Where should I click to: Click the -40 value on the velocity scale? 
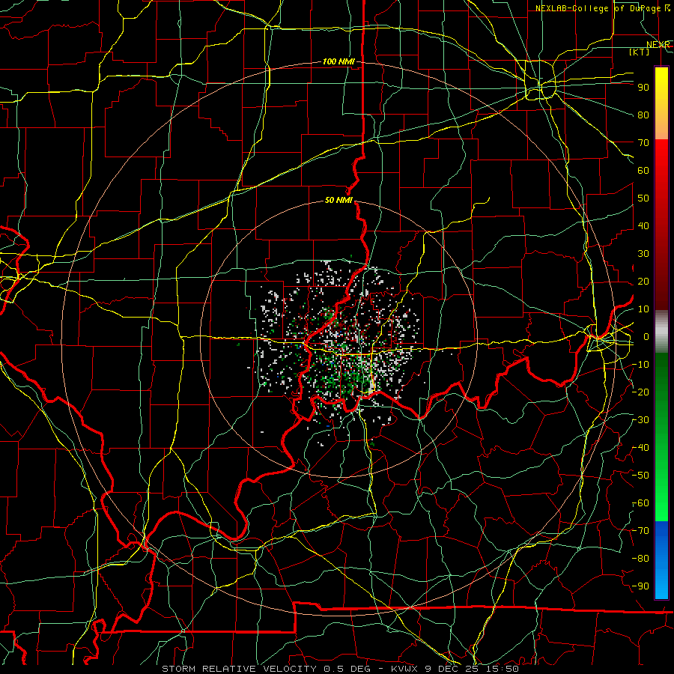(640, 448)
